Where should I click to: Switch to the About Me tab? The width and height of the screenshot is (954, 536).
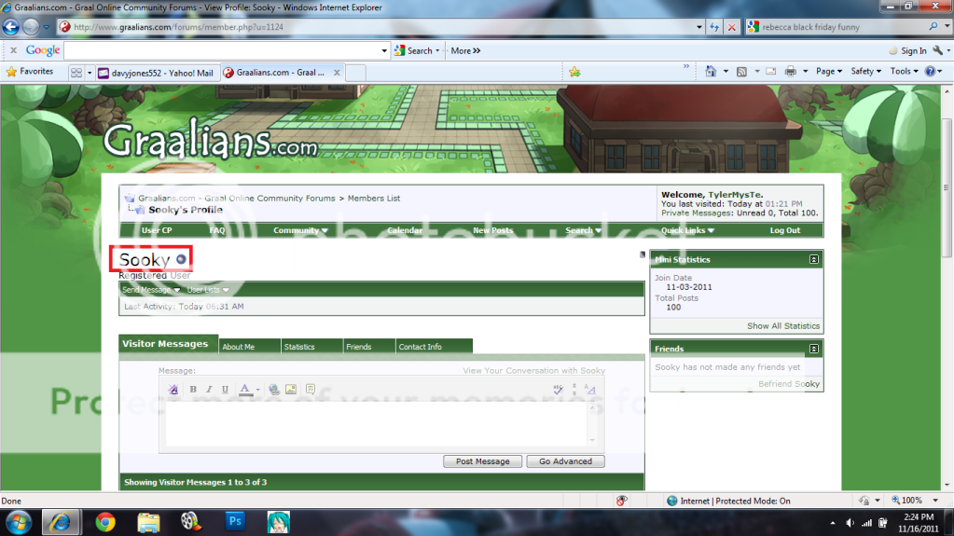click(x=239, y=347)
